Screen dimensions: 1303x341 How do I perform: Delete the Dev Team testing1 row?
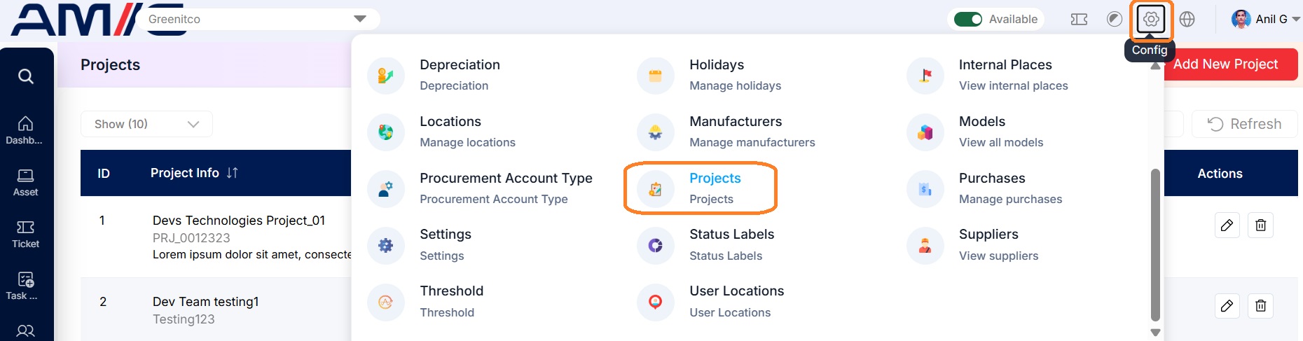1260,306
